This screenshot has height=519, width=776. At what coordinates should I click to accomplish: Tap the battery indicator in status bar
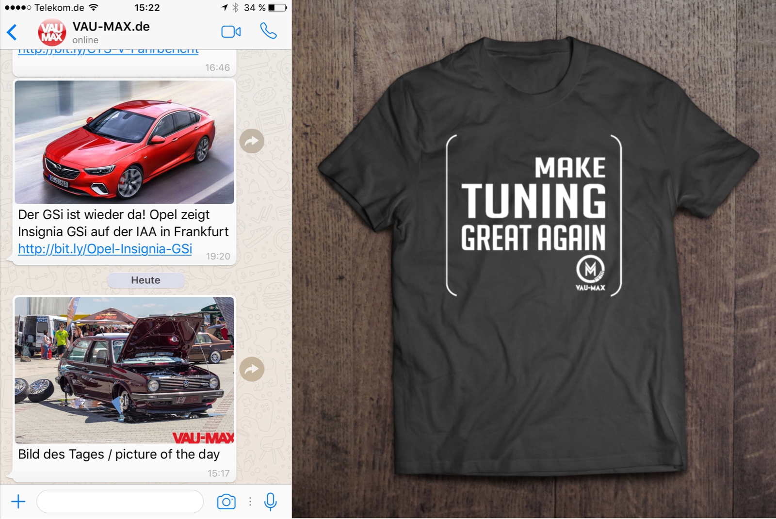coord(277,8)
